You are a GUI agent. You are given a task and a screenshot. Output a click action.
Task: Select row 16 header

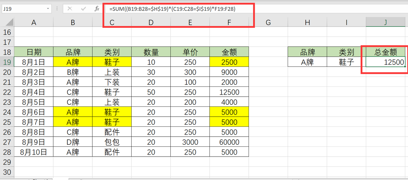7,33
